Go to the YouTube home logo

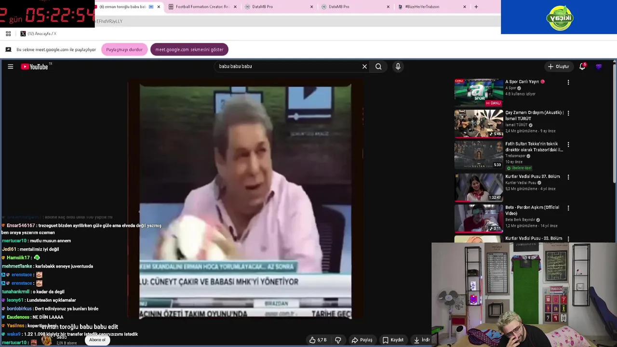[35, 67]
